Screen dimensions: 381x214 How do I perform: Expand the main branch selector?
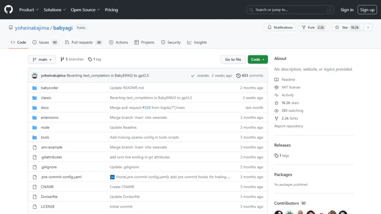pos(42,59)
